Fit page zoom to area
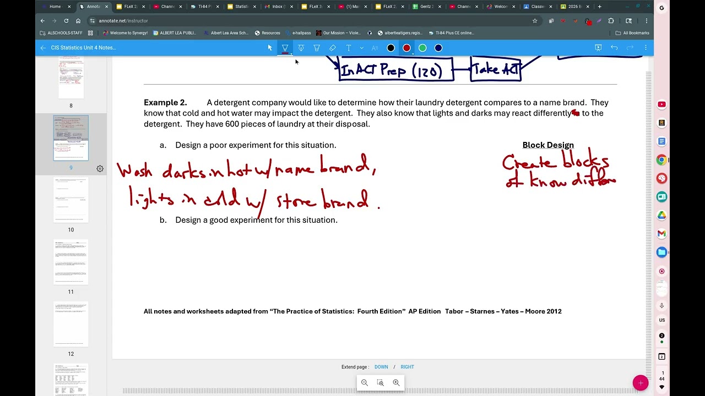The image size is (705, 396). click(x=380, y=383)
